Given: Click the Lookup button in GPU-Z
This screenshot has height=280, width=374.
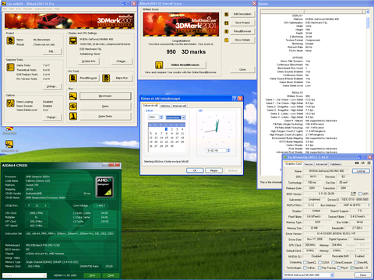Looking at the screenshot, I should coord(361,171).
